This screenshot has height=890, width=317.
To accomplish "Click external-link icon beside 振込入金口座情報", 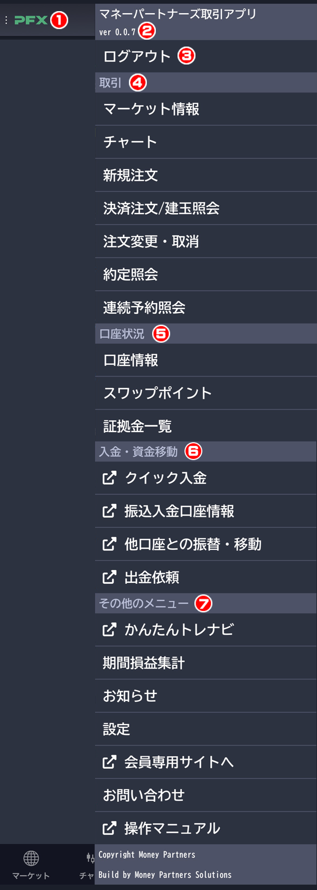I will point(109,511).
